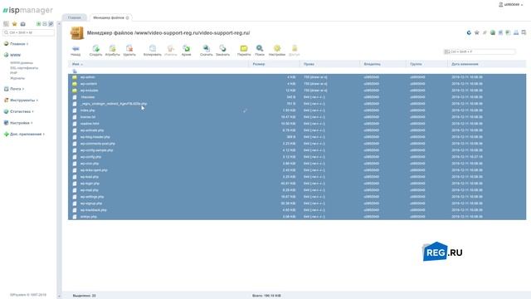Open PHP in the sidebar
The height and width of the screenshot is (299, 531).
[13, 73]
